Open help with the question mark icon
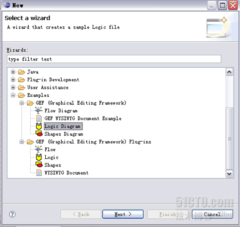 (x=12, y=214)
